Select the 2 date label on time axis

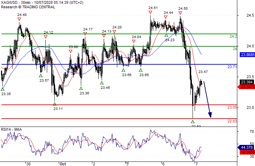coord(94,164)
